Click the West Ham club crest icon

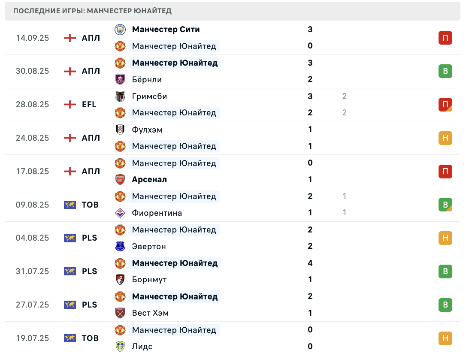[120, 313]
